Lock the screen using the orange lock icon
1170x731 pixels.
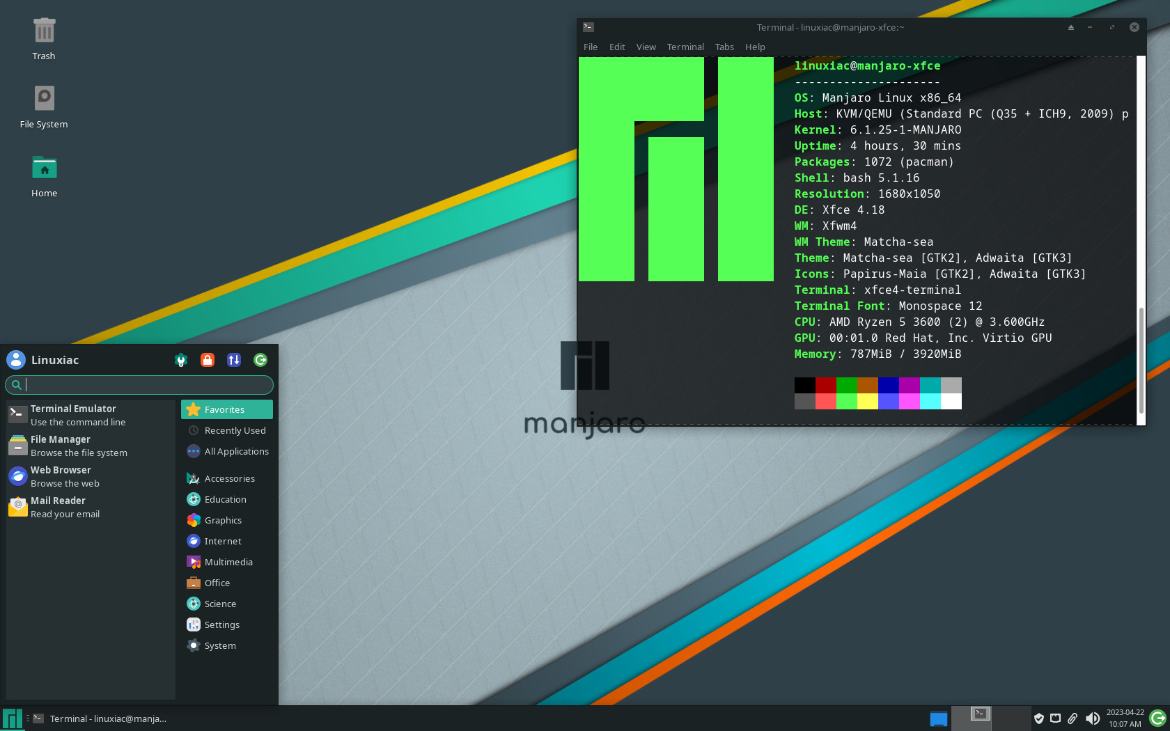point(208,360)
